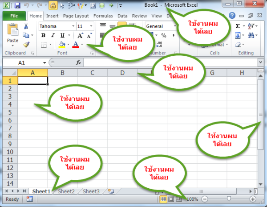This screenshot has width=267, height=207.
Task: Switch to Page Layout view in status bar
Action: point(171,199)
